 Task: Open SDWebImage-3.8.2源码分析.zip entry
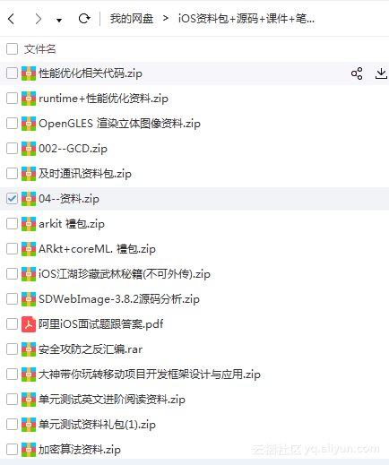coord(119,299)
